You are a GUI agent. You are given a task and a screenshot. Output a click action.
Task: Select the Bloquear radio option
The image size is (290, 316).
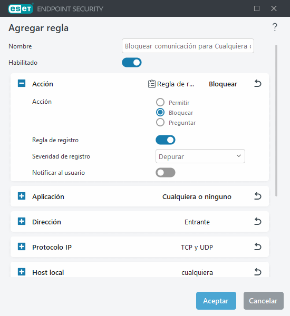pos(160,112)
